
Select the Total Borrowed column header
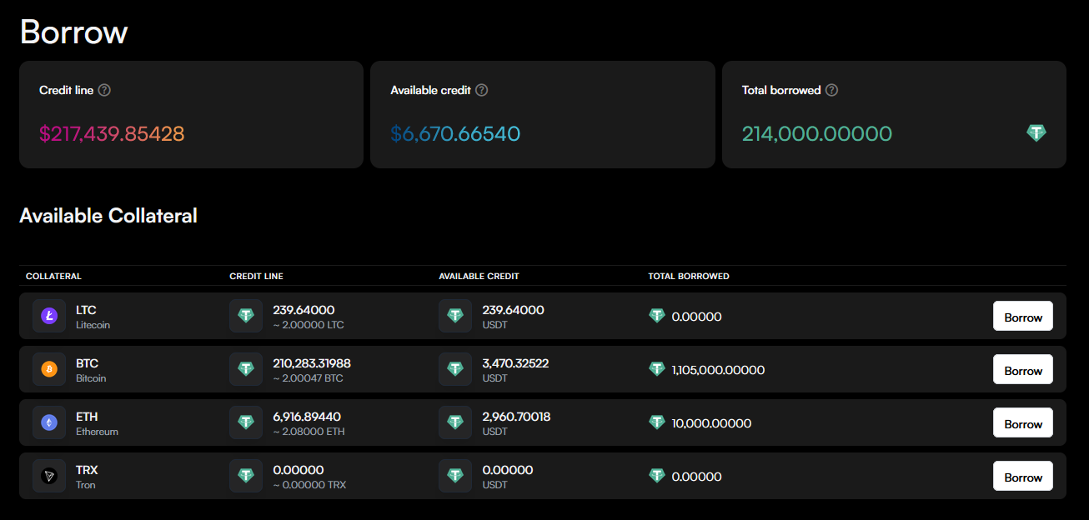(x=688, y=276)
